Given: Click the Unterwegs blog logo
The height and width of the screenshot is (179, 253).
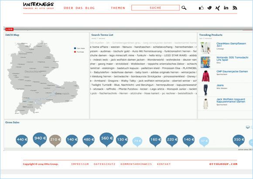Looking at the screenshot, I should click(x=38, y=6).
